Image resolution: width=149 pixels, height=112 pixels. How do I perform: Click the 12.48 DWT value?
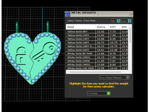(114, 50)
